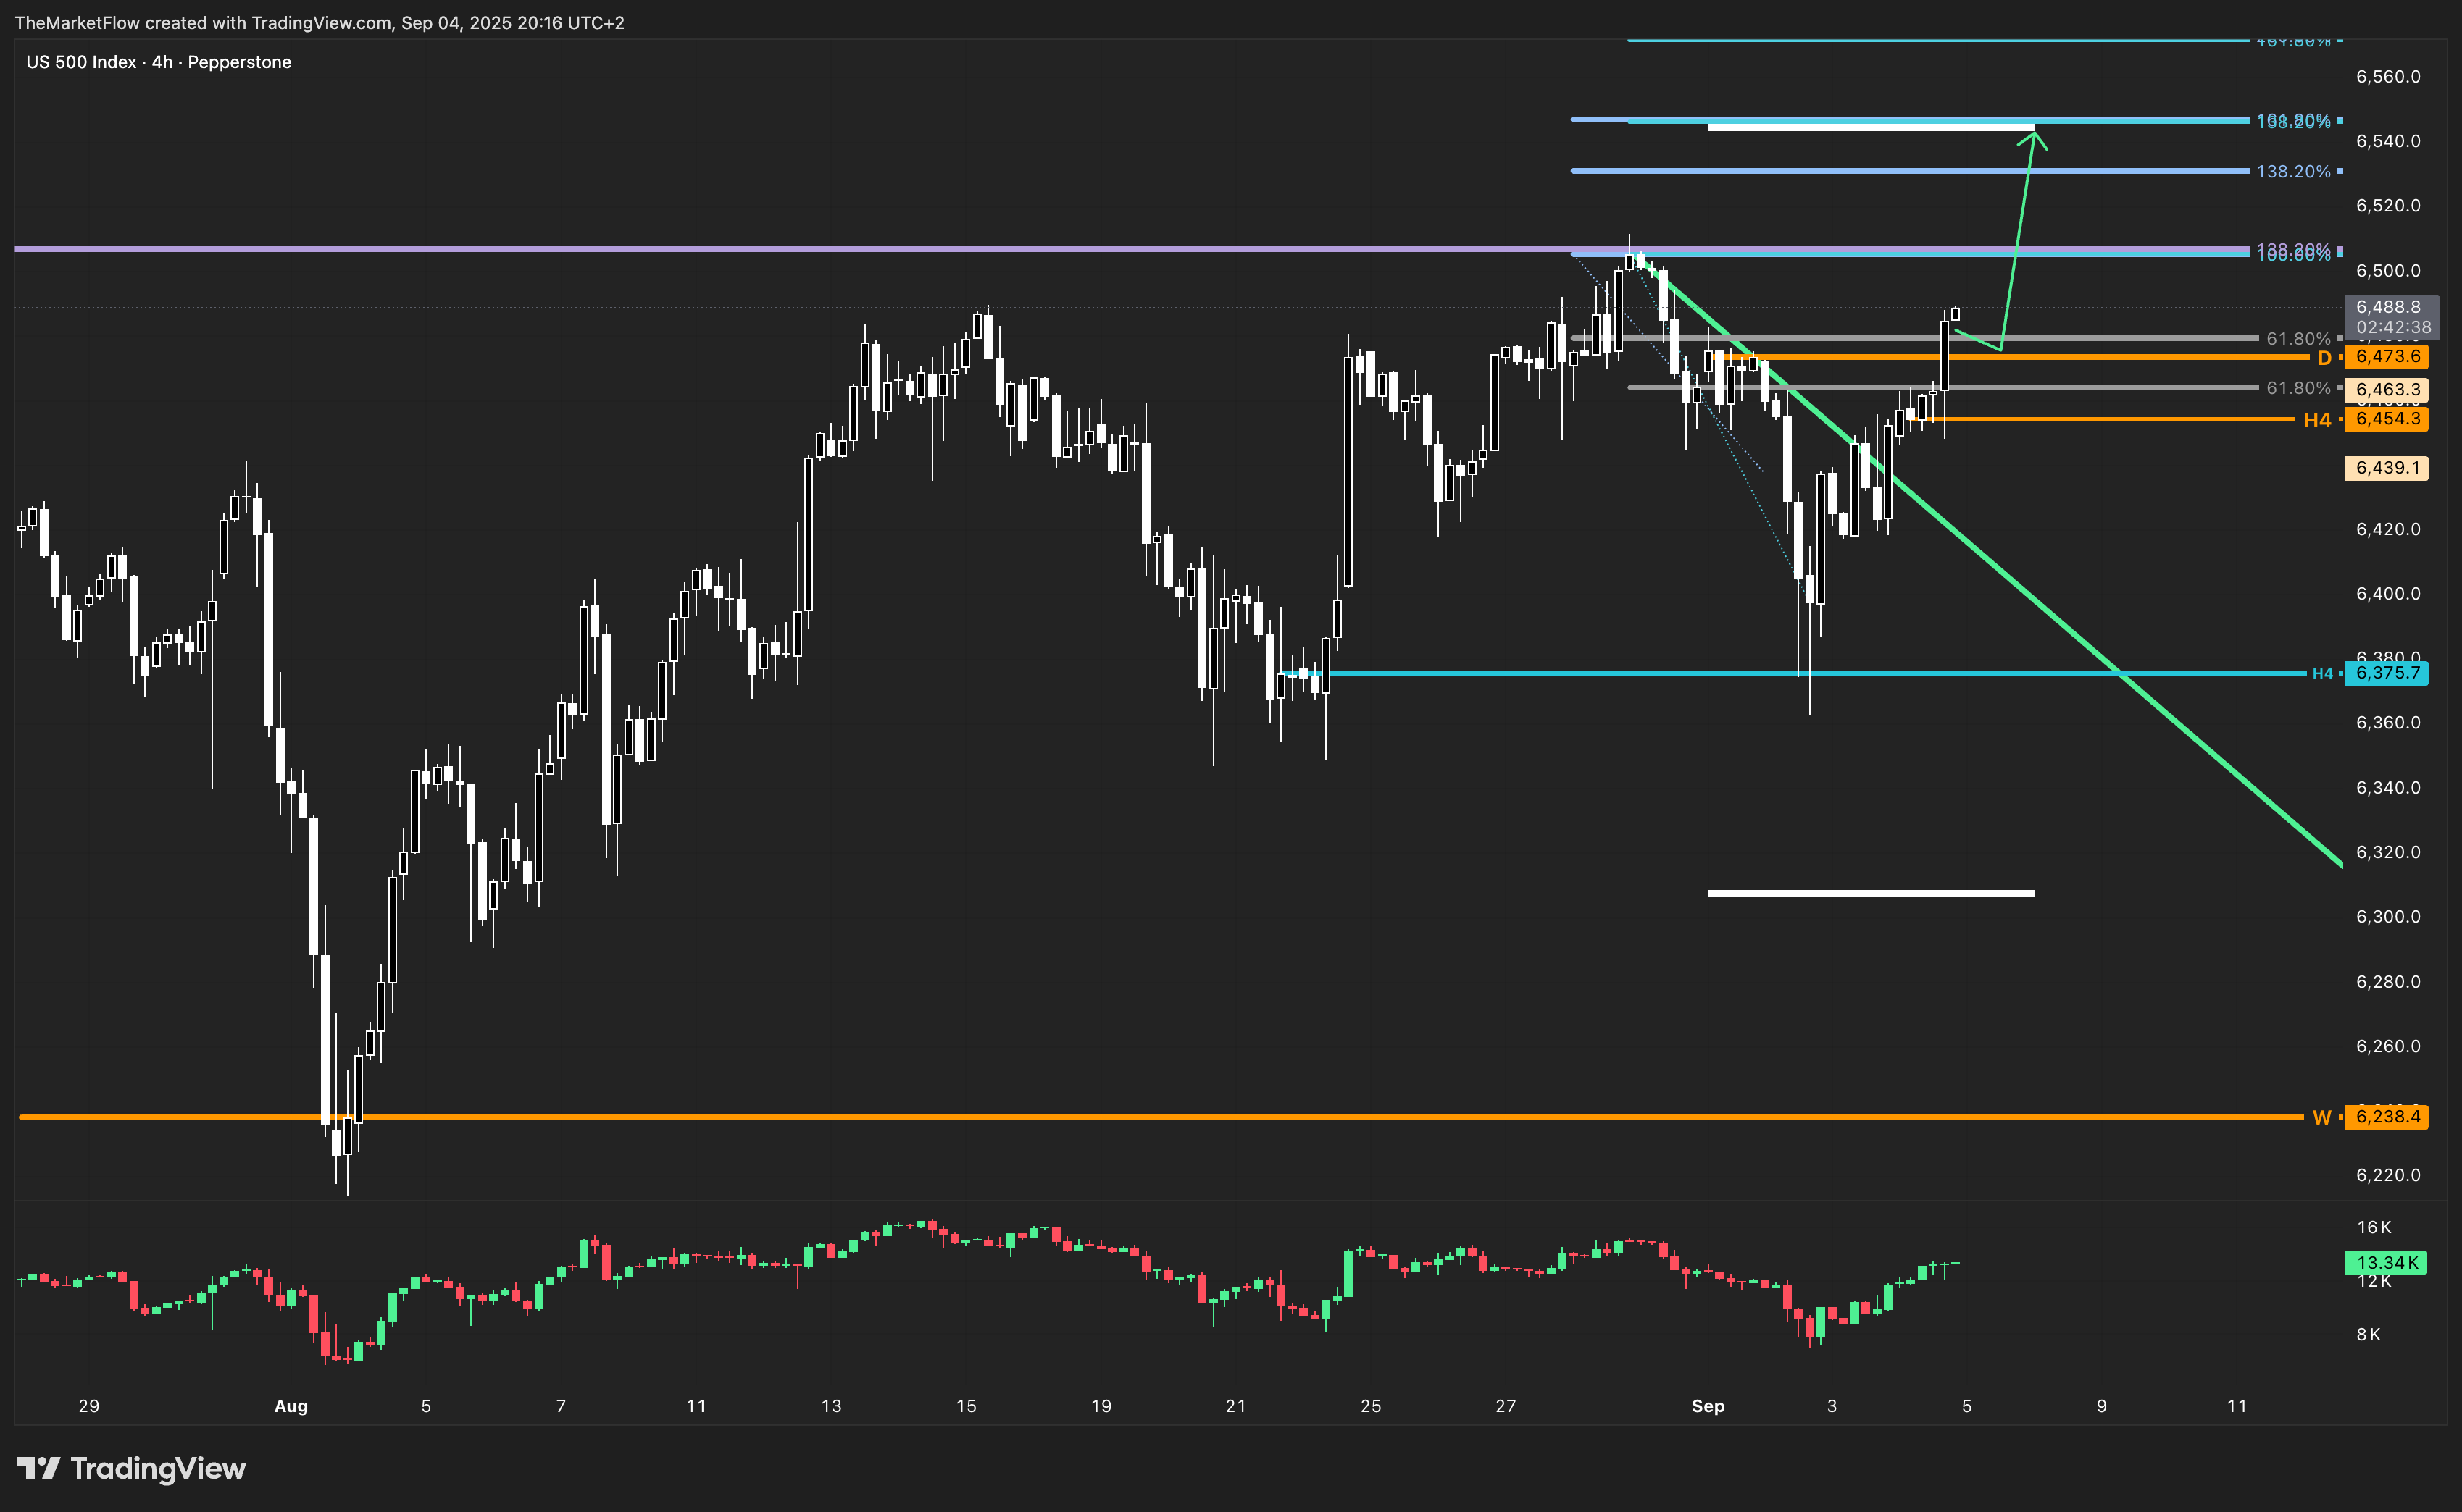2462x1512 pixels.
Task: Click the TradingView logo icon
Action: pyautogui.click(x=38, y=1468)
